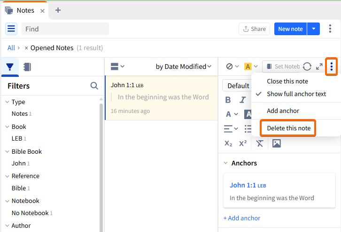Open the by Date Modified sort dropdown
The height and width of the screenshot is (232, 341).
(183, 67)
